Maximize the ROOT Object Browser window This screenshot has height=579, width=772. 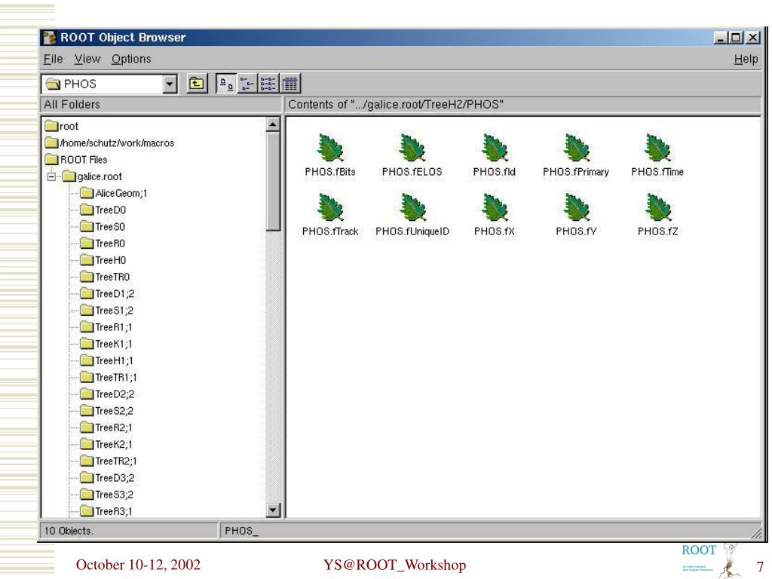pyautogui.click(x=736, y=38)
